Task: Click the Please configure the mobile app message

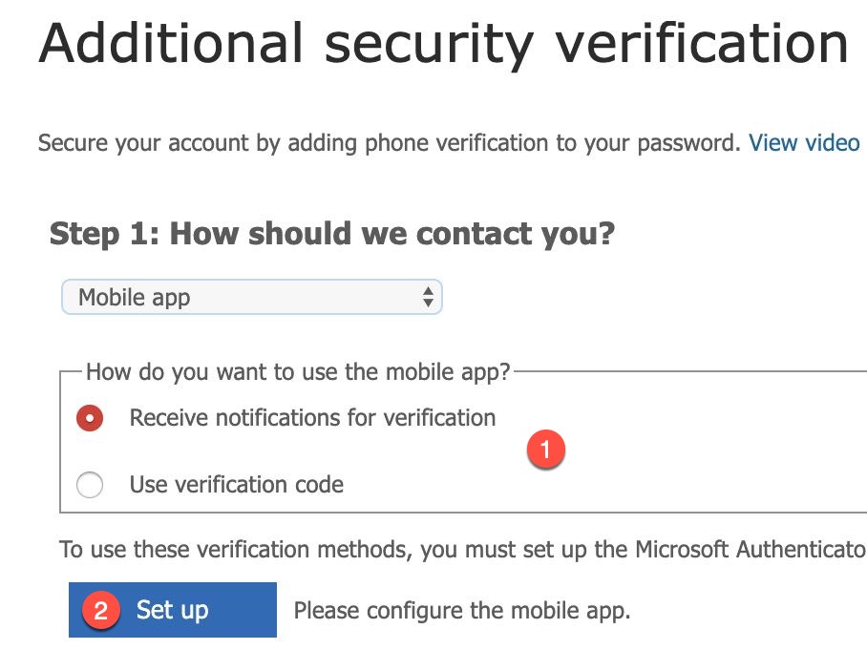Action: pos(462,611)
